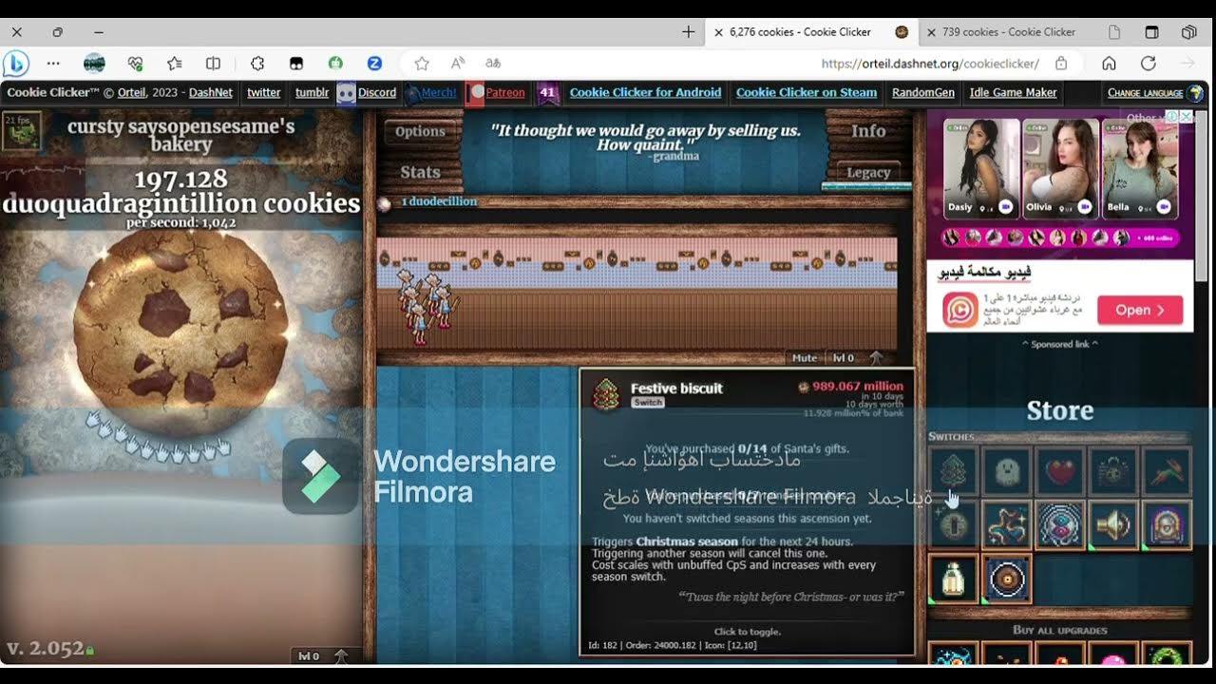Screen dimensions: 1216x684
Task: Open the Info menu
Action: [868, 131]
